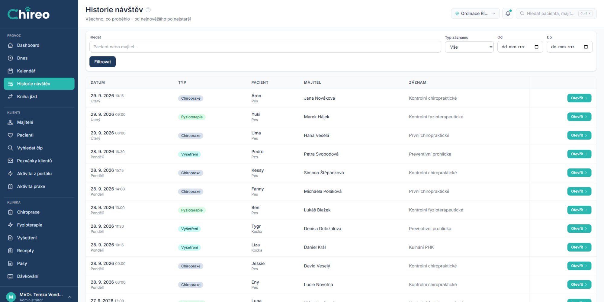Click record text Kulhání PHK

pyautogui.click(x=421, y=247)
